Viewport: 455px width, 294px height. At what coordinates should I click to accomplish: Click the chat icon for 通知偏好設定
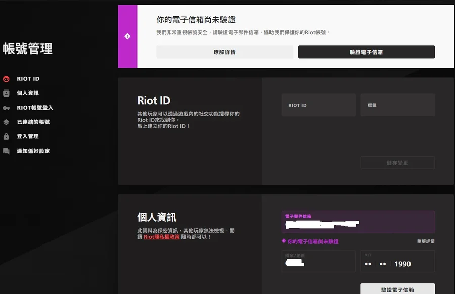[x=6, y=151]
